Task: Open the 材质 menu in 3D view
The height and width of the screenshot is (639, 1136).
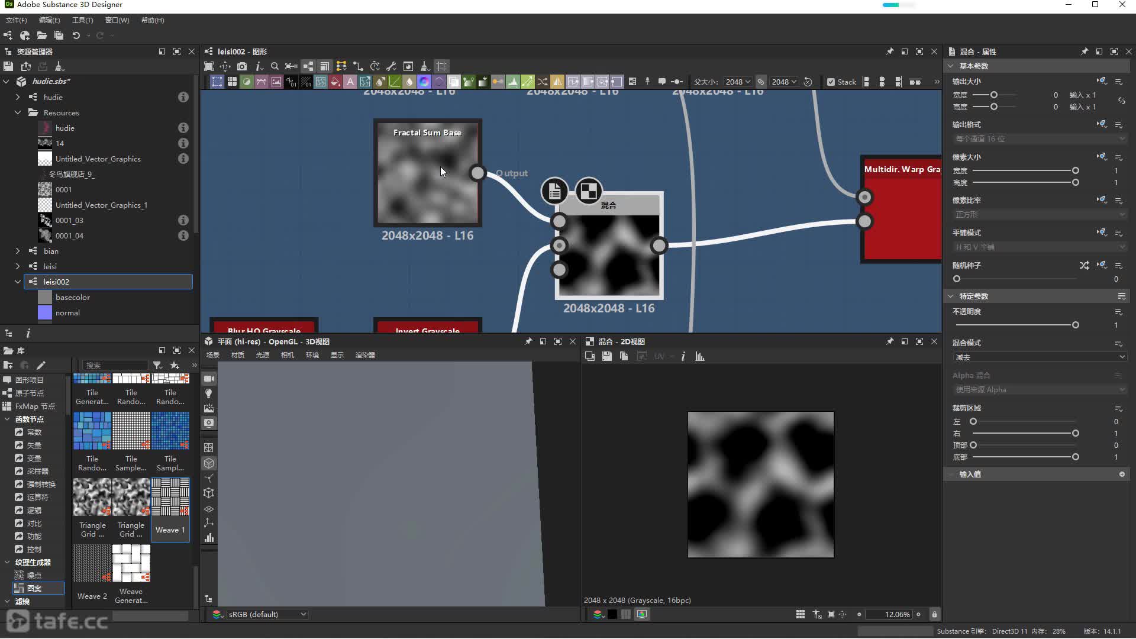Action: pyautogui.click(x=238, y=355)
